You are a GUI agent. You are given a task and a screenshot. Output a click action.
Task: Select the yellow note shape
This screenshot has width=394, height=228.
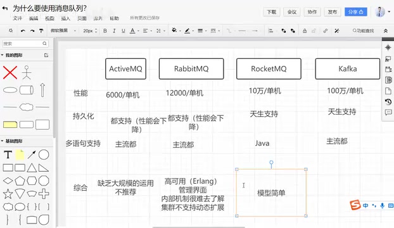(x=20, y=155)
